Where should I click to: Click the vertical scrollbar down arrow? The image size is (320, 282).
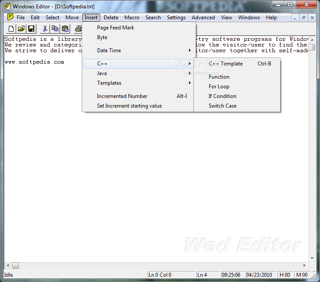point(312,258)
